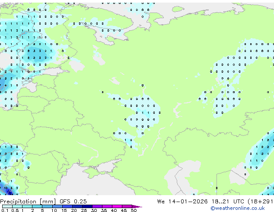Click the We 14-01-2026 18..21 UTC timestamp

click(x=201, y=202)
